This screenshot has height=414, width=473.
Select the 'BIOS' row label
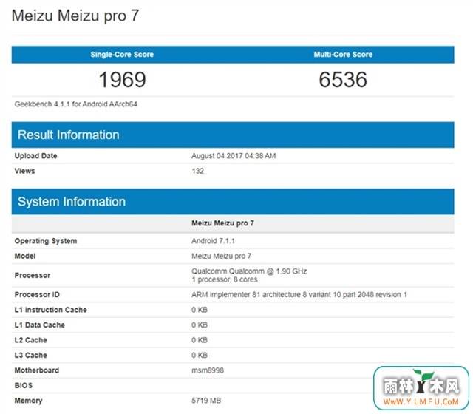coord(23,386)
